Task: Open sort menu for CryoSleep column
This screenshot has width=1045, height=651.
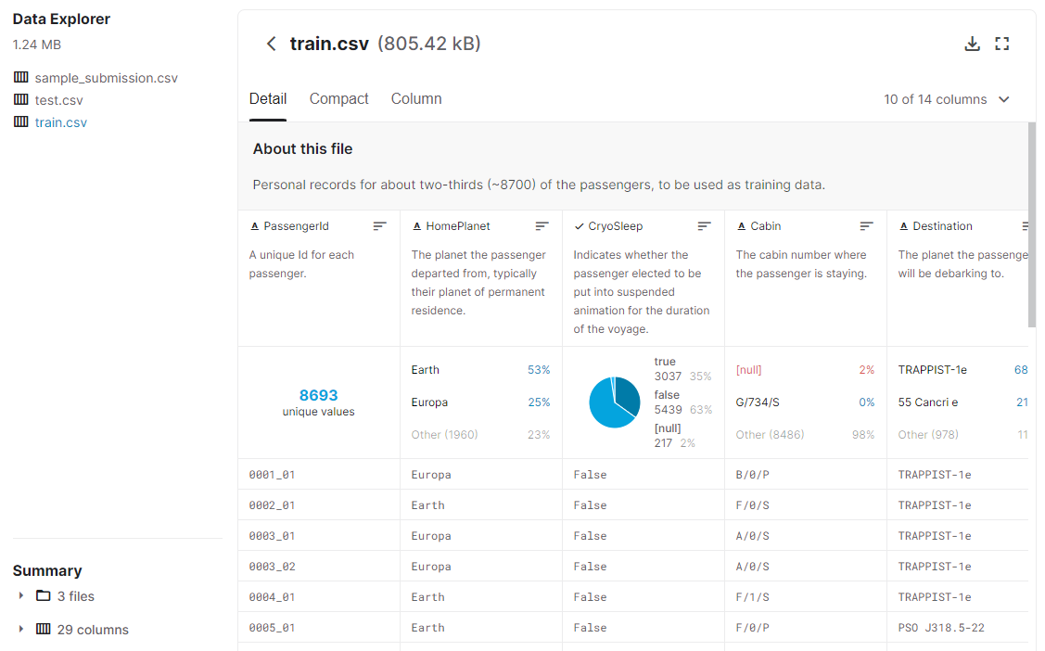Action: (704, 226)
